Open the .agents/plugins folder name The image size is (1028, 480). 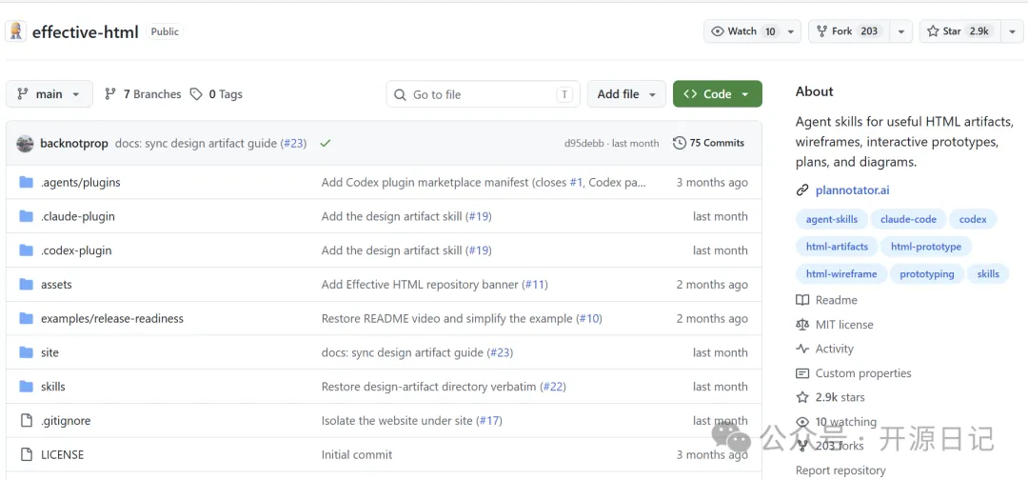pos(81,182)
